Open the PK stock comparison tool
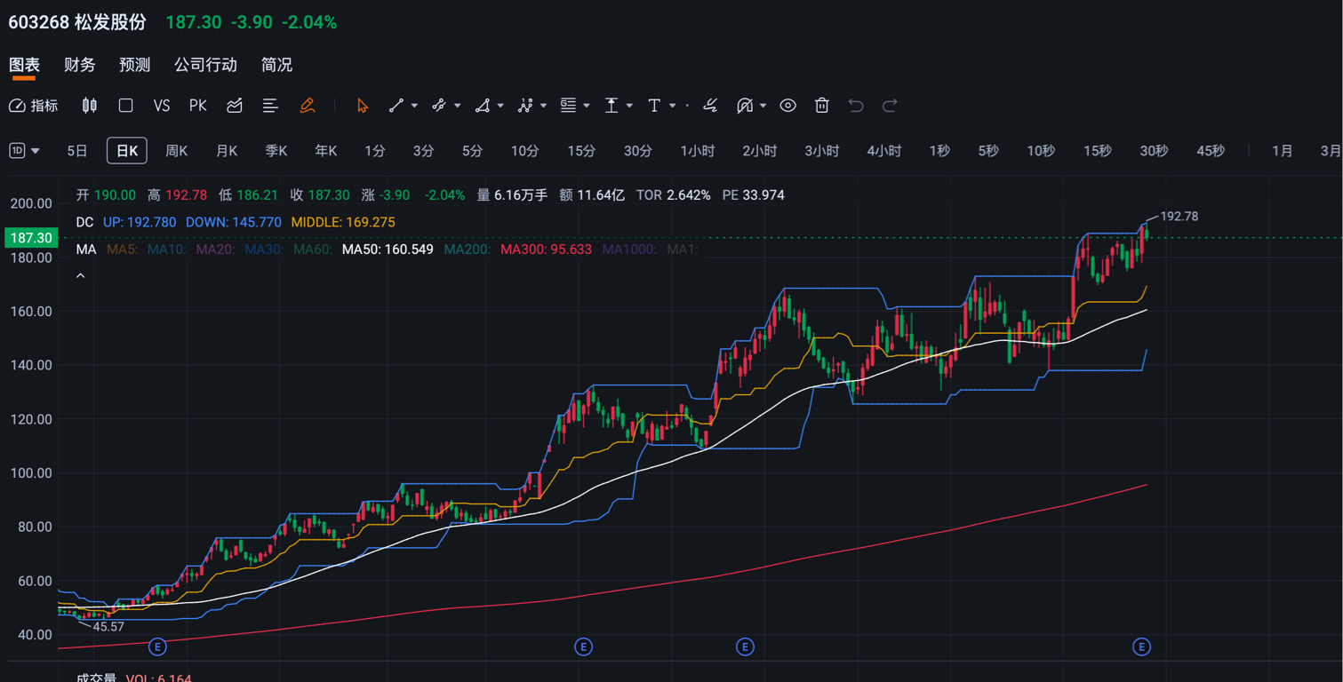 tap(198, 106)
